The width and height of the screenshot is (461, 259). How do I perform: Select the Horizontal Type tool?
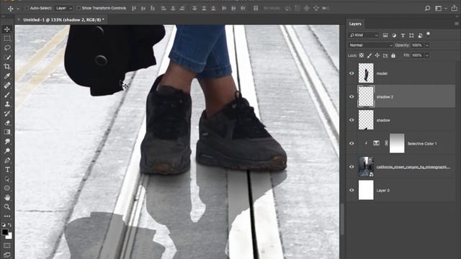coord(7,170)
